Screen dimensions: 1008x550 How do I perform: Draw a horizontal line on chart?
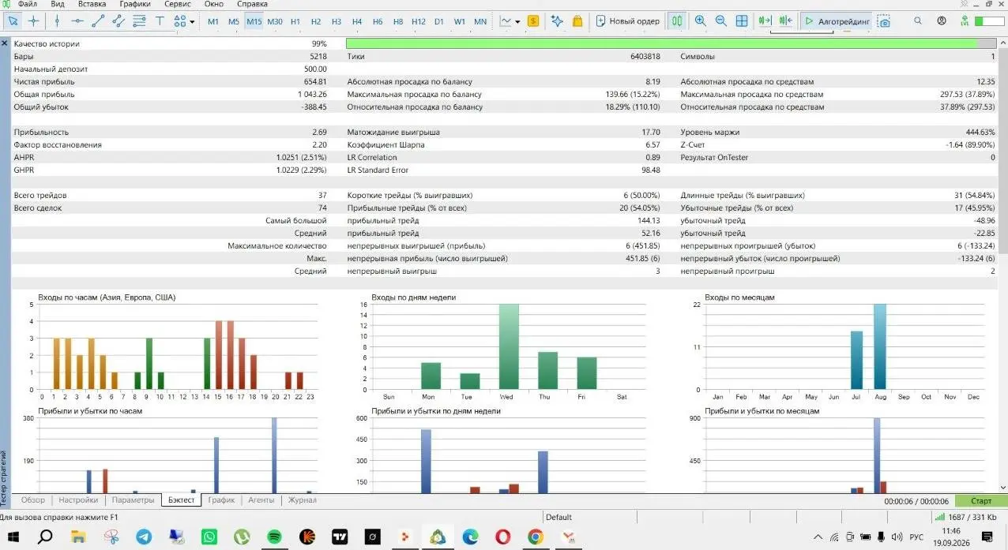(77, 21)
